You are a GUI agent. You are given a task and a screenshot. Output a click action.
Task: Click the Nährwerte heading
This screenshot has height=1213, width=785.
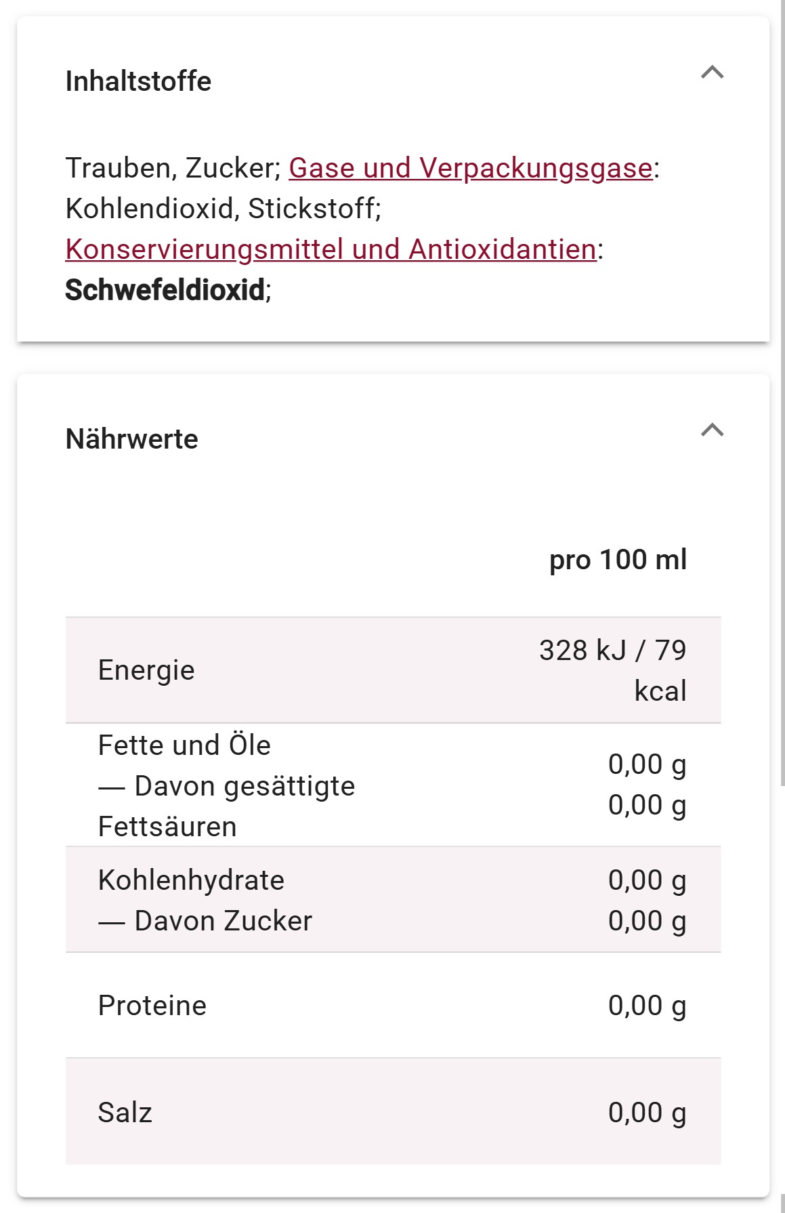132,439
